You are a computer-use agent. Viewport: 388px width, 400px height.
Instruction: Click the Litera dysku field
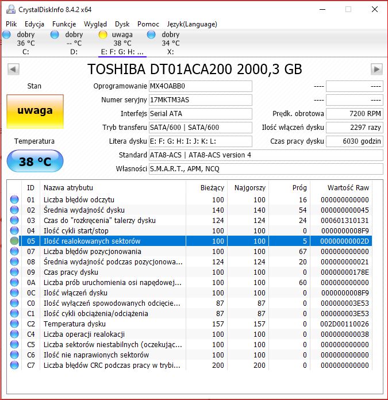(201, 141)
